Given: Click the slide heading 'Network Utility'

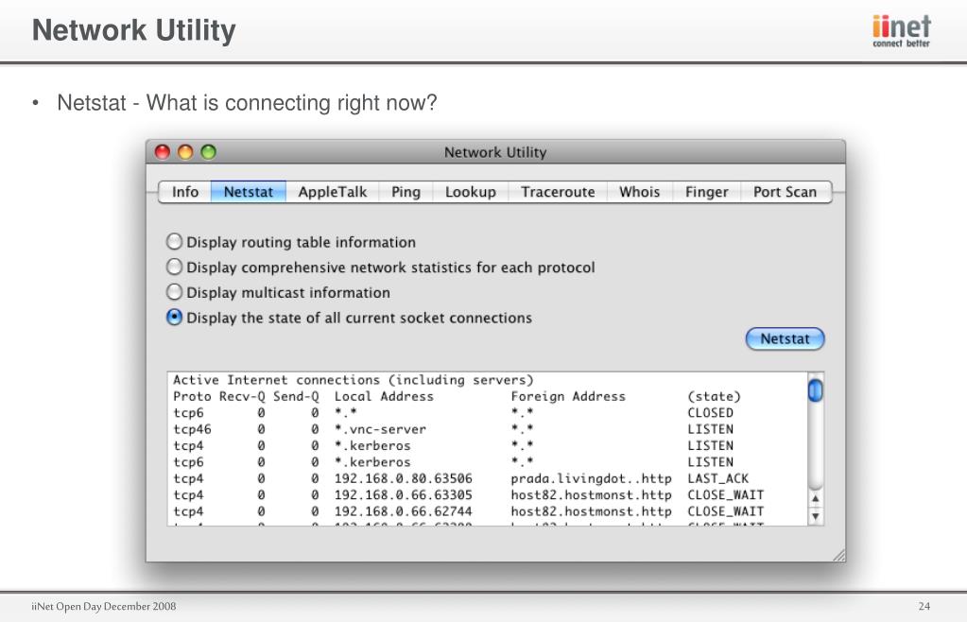Looking at the screenshot, I should pos(134,30).
